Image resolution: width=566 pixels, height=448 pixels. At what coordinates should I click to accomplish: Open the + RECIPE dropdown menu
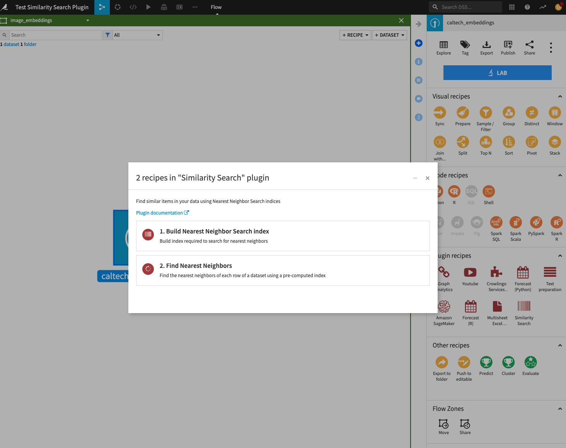355,35
